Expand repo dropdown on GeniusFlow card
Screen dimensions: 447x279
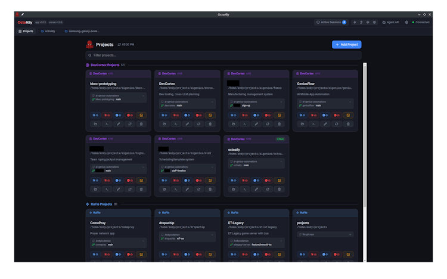point(349,102)
